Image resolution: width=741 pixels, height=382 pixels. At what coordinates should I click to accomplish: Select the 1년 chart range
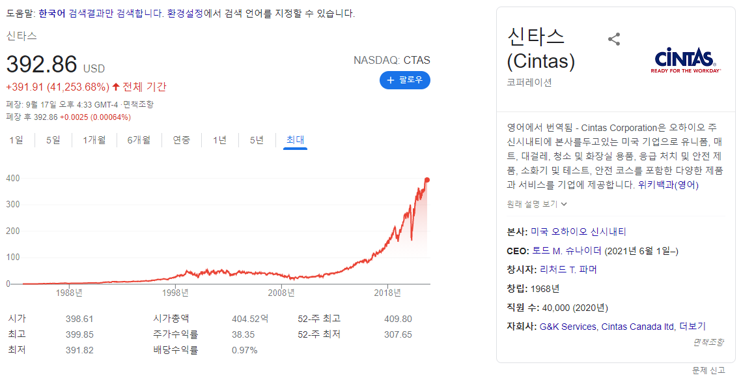coord(219,140)
